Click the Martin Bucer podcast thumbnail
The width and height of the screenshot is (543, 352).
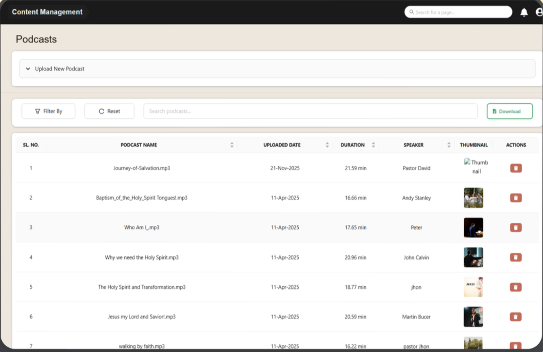(473, 317)
